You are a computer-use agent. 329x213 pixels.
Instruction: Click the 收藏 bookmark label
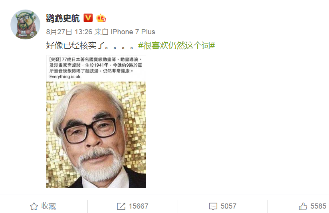tap(48, 206)
